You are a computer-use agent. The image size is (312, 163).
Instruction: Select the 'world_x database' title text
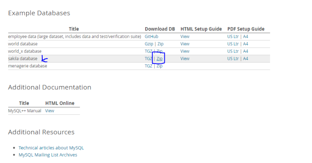pos(25,51)
